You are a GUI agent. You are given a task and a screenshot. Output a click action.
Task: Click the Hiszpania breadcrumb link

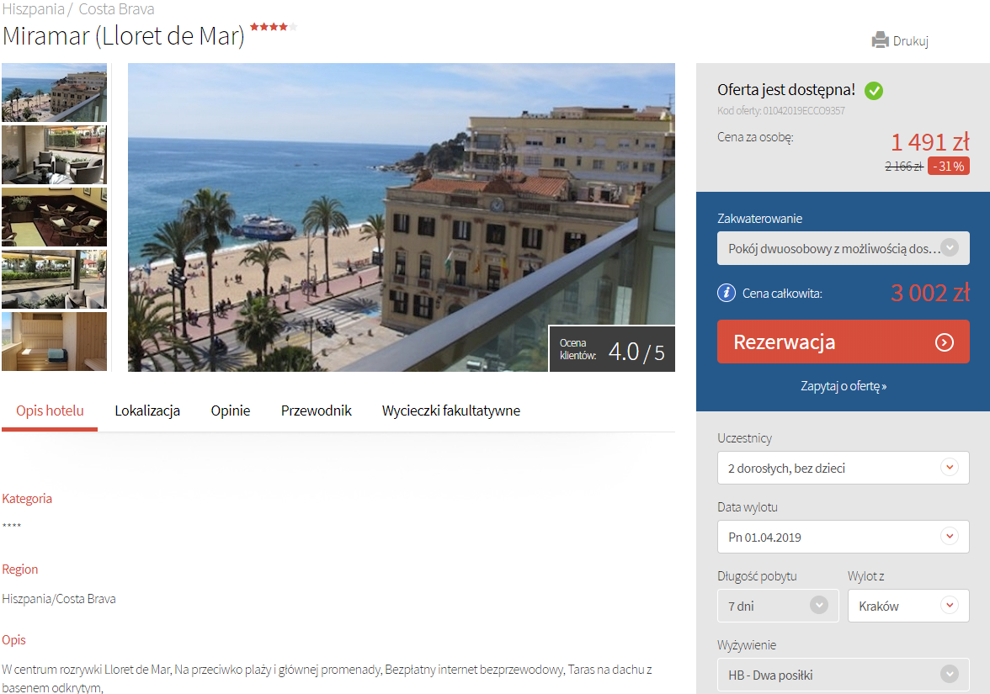pos(32,10)
